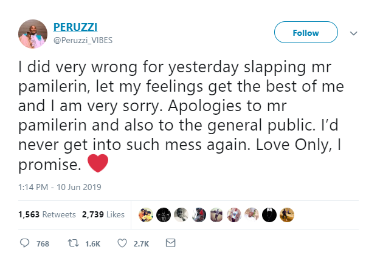Click the black avatar second from last
Screen dimensions: 380x255
[271, 214]
